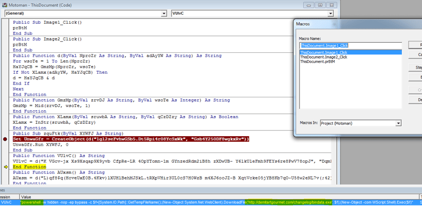Click Public Sub zquFtk declaration line
422x206 pixels.
[68, 133]
